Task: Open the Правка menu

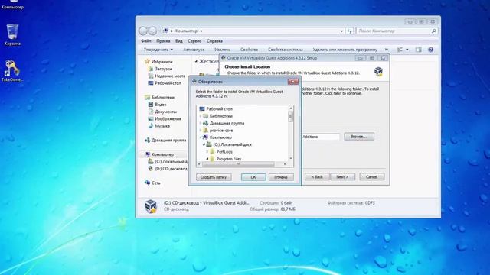Action: point(163,40)
